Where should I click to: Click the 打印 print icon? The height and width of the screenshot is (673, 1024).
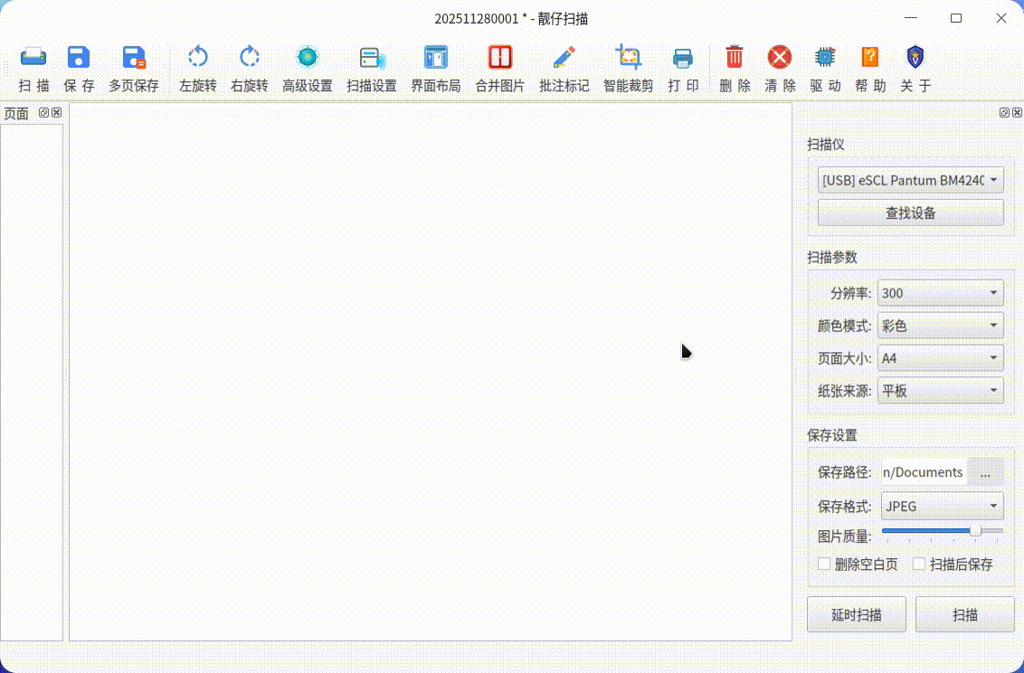[x=683, y=58]
